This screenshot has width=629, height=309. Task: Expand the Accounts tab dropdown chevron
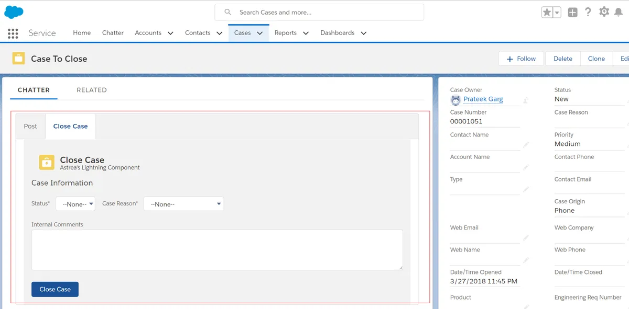coord(170,33)
